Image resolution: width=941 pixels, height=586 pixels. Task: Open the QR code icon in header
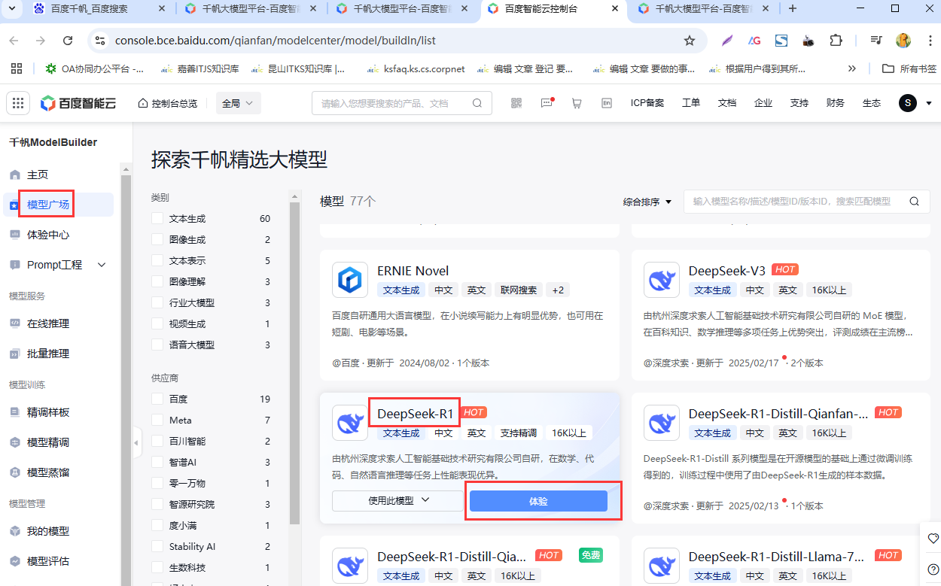(516, 103)
